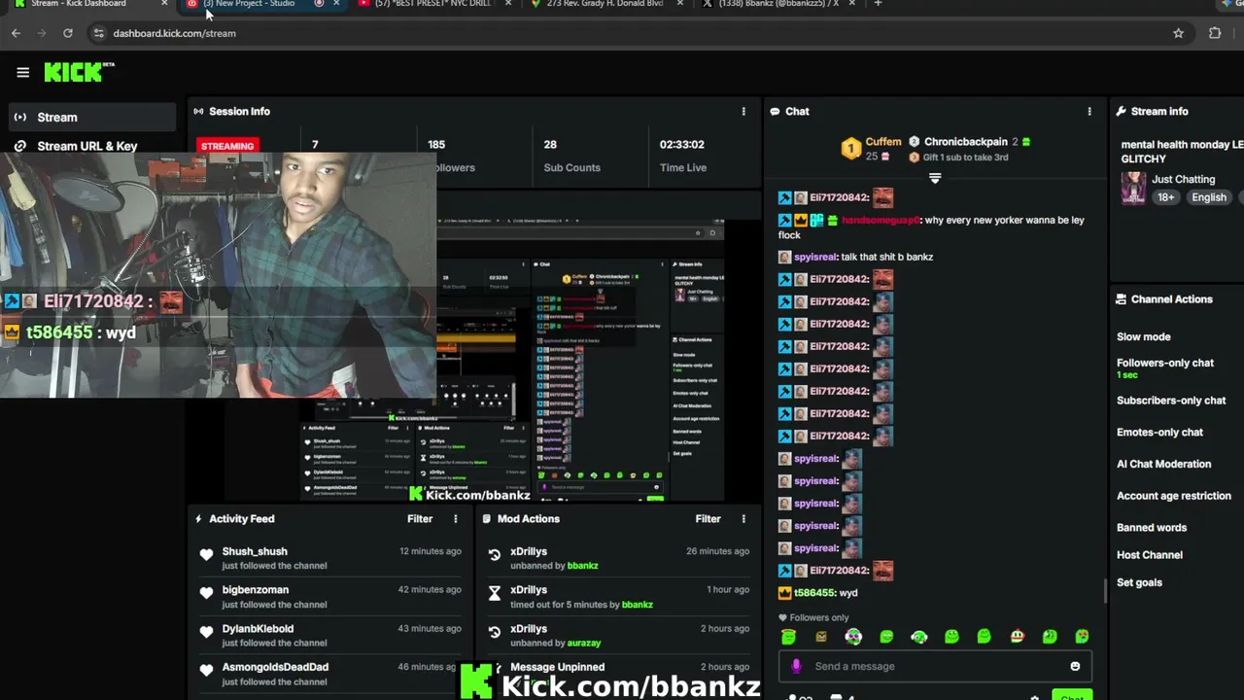Click the chat panel scrollbar
The image size is (1244, 700).
(x=1104, y=589)
